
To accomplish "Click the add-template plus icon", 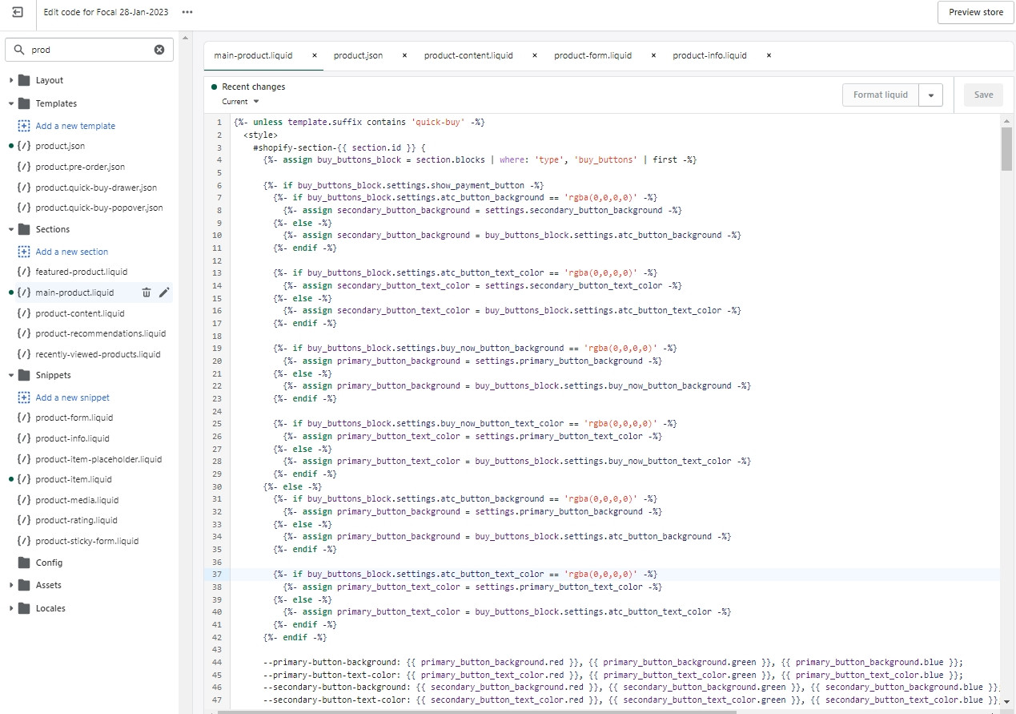I will [24, 126].
